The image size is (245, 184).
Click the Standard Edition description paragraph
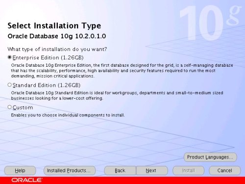point(117,96)
